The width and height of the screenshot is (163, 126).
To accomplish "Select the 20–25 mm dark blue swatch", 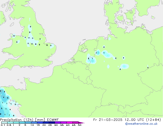I will [x=46, y=123].
